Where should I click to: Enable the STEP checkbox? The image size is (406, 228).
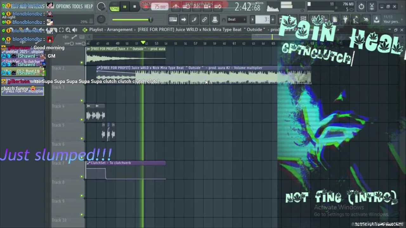72,43
